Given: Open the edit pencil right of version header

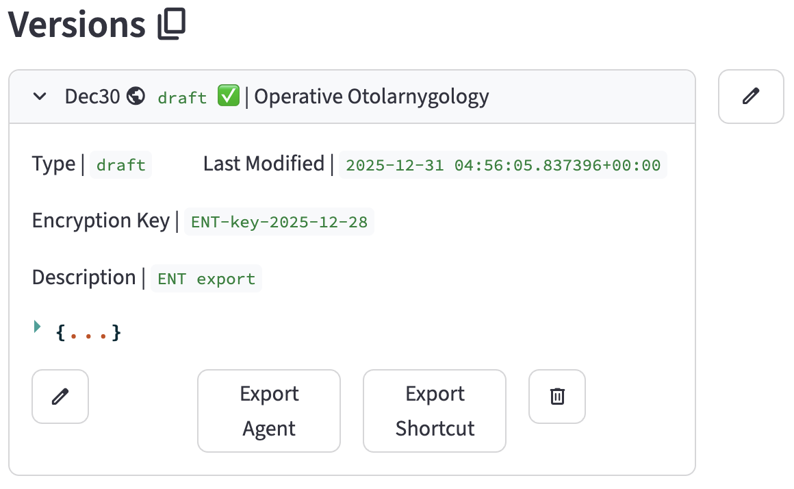Looking at the screenshot, I should coord(751,97).
